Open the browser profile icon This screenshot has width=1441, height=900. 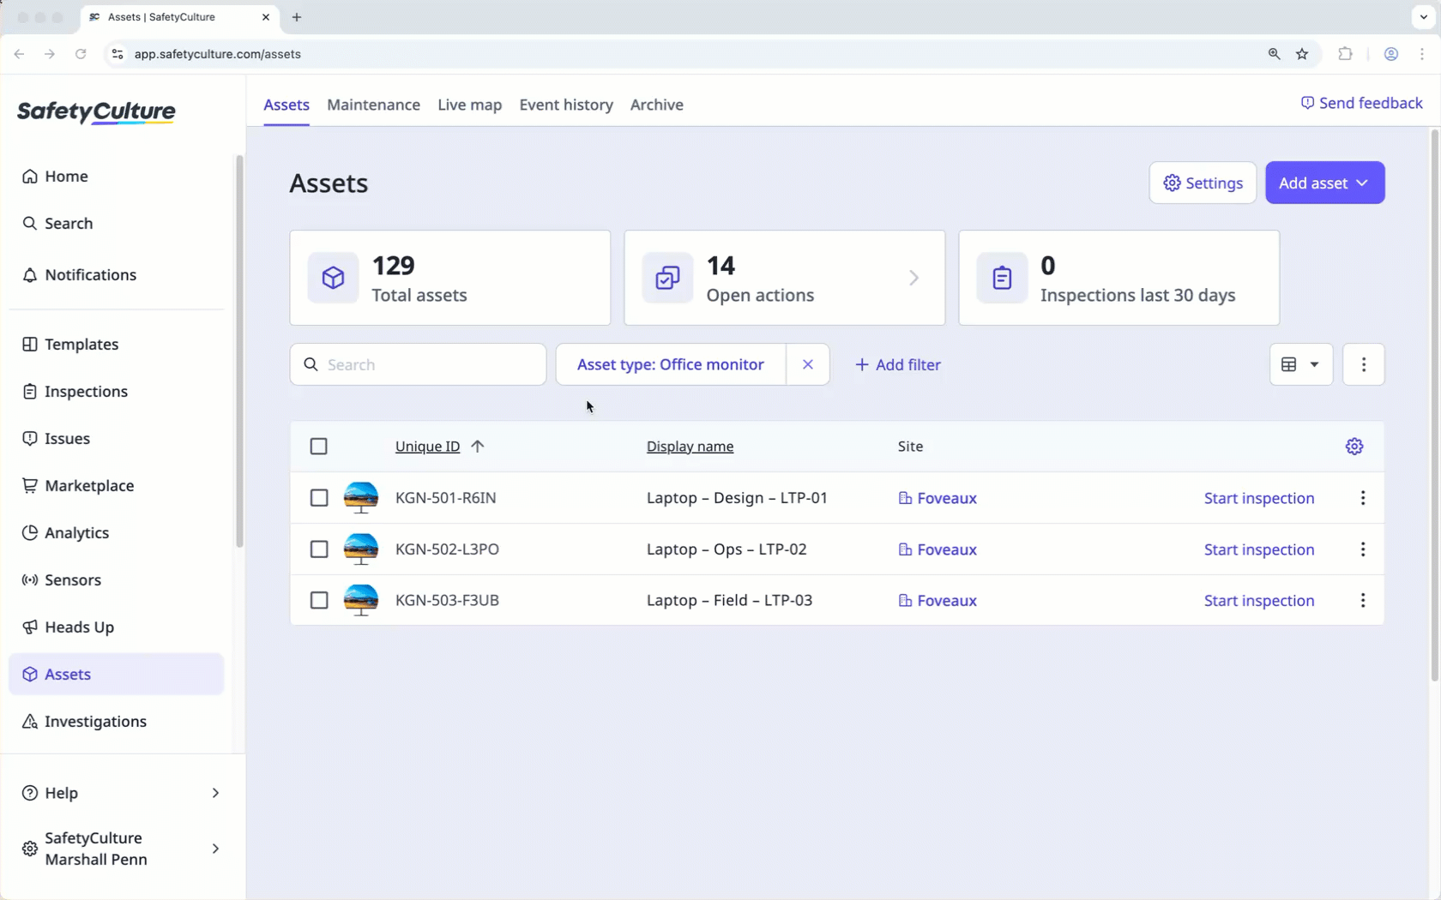(x=1391, y=54)
